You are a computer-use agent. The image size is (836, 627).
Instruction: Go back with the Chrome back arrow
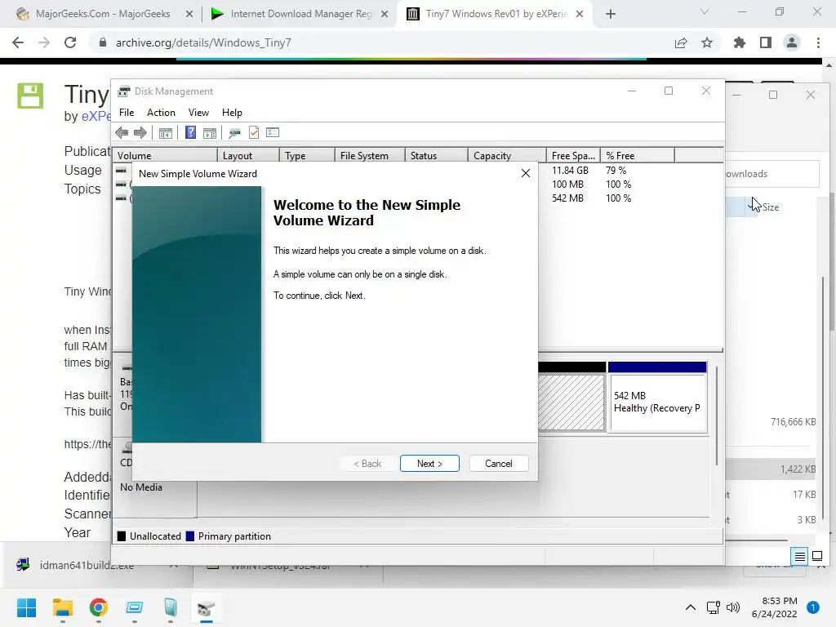[x=18, y=42]
